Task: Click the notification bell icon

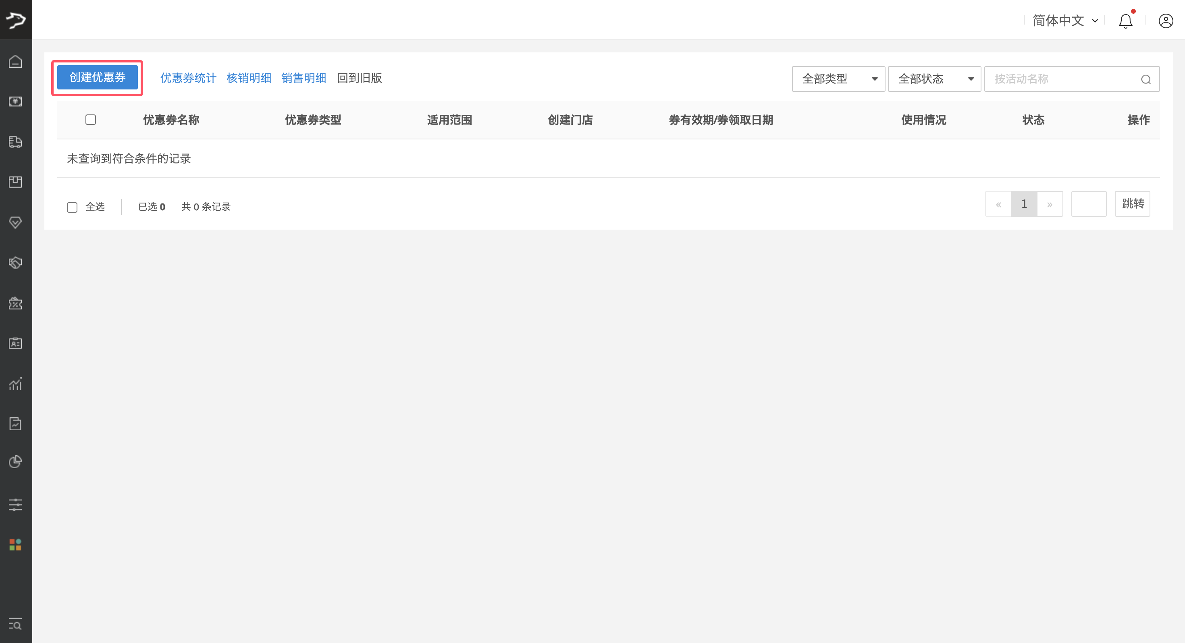Action: click(x=1125, y=21)
